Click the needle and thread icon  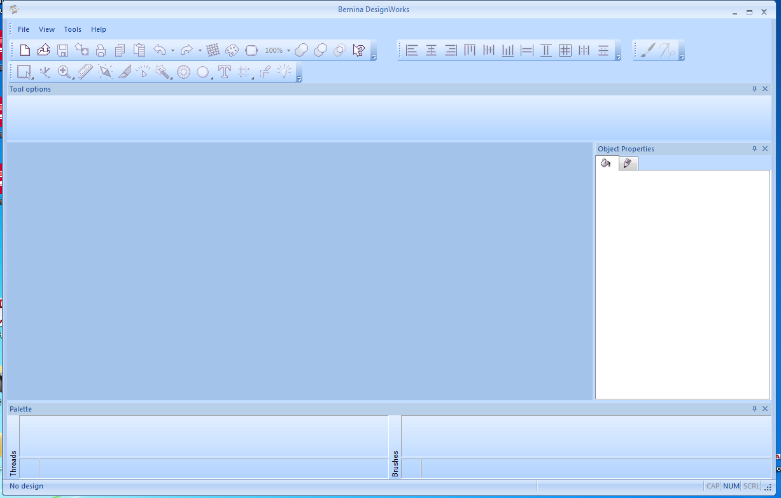(x=667, y=50)
